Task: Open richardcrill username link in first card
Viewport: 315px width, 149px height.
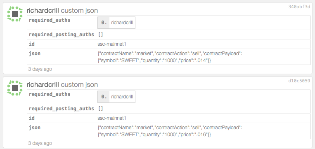Action: (43, 10)
